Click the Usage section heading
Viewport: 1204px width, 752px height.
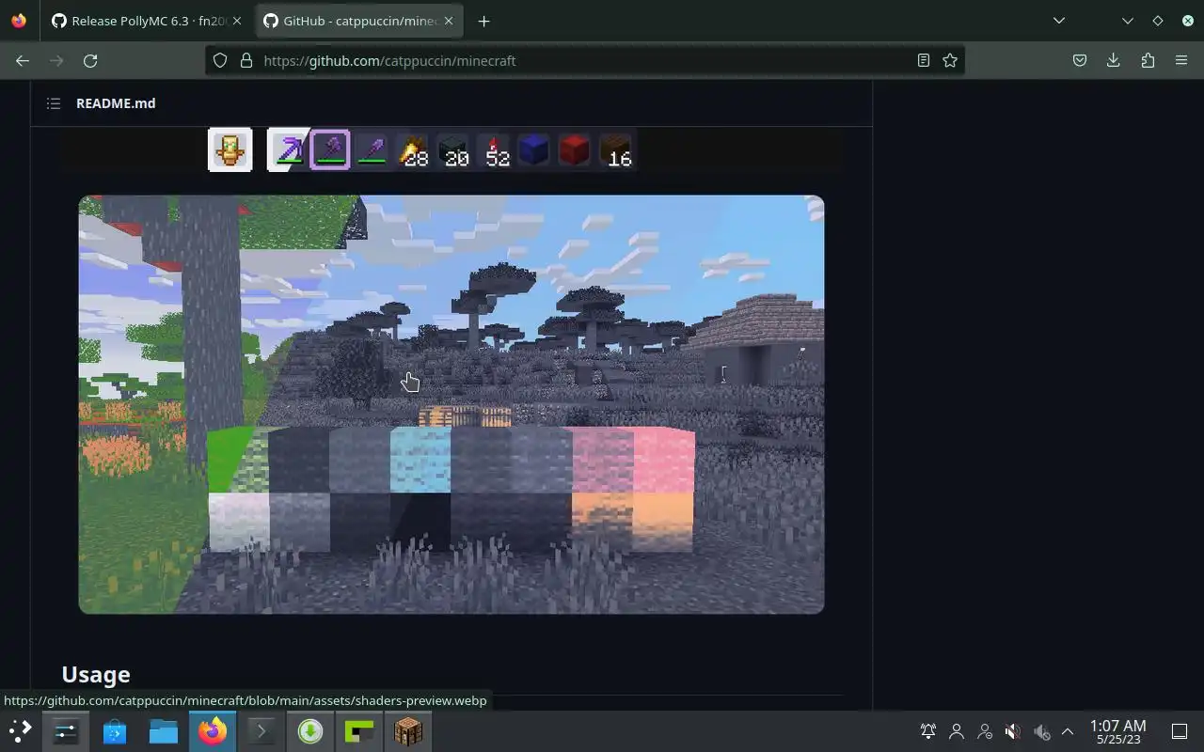[96, 674]
